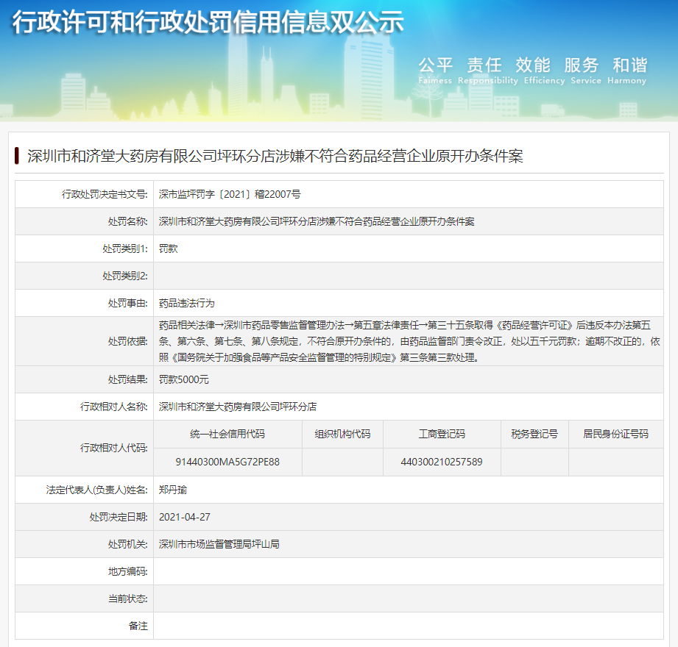Click the column header 居民身份证号码
Screen dimensions: 678x647
point(615,434)
